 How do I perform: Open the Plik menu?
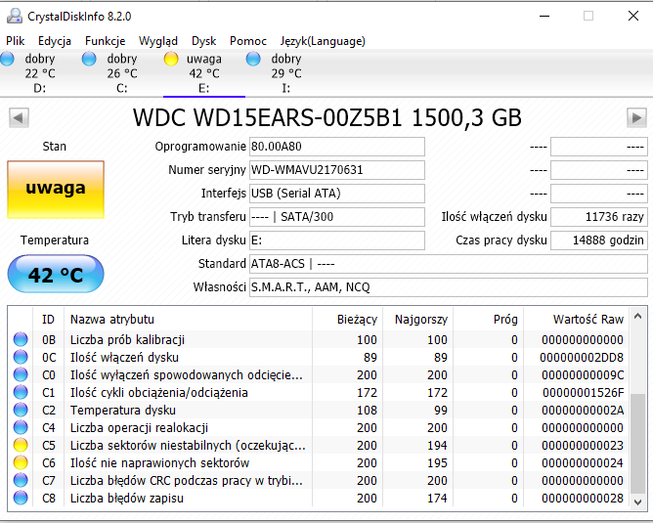point(15,41)
